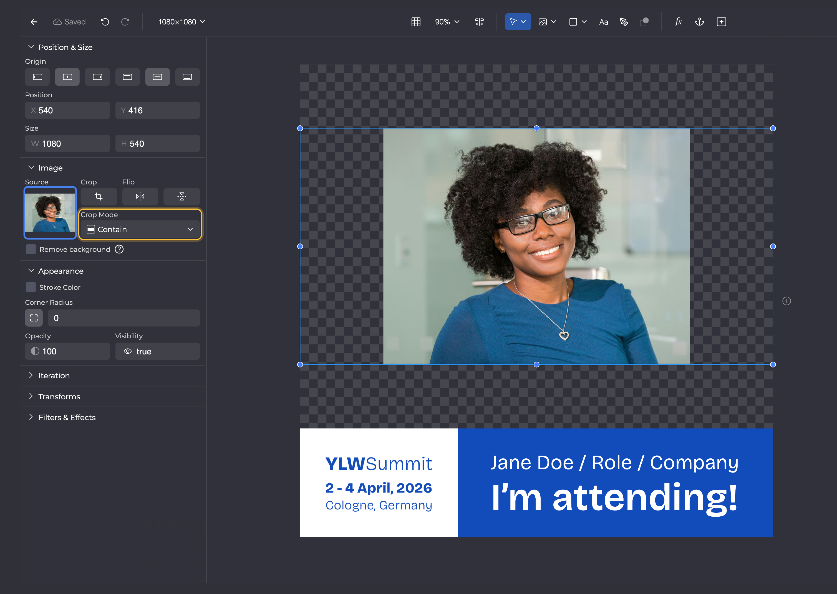Enable the Remove background checkbox

click(31, 250)
